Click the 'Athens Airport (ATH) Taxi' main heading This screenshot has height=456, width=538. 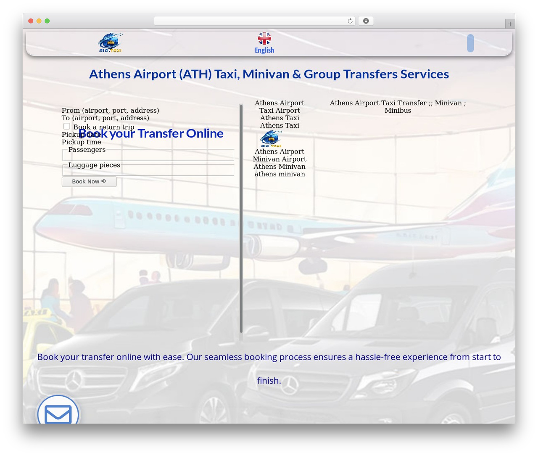(x=269, y=74)
